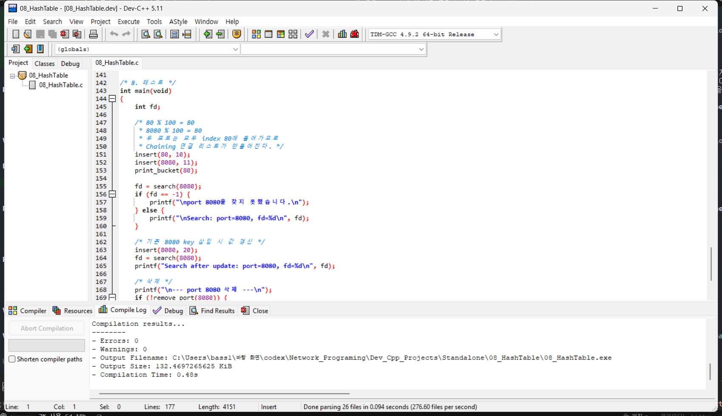Click the Print toolbar icon

(93, 34)
